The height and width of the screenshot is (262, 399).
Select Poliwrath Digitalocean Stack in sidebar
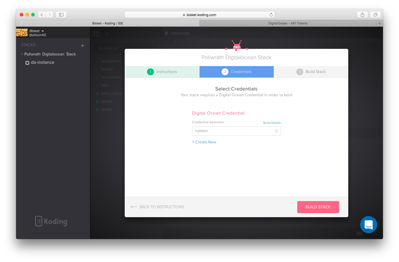(x=50, y=54)
